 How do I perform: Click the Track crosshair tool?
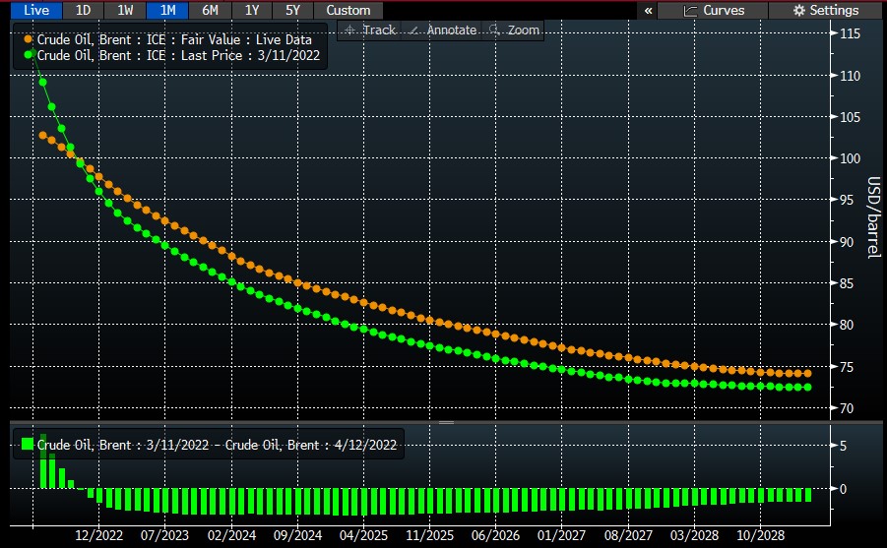pyautogui.click(x=369, y=30)
